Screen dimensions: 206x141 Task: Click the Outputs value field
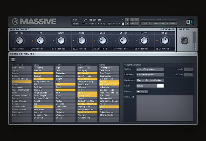pyautogui.click(x=189, y=75)
